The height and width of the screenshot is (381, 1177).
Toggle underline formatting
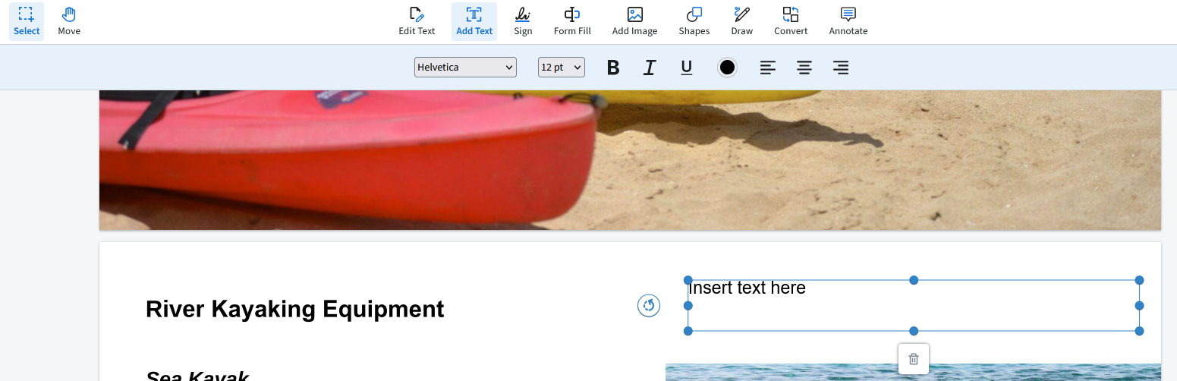point(687,68)
